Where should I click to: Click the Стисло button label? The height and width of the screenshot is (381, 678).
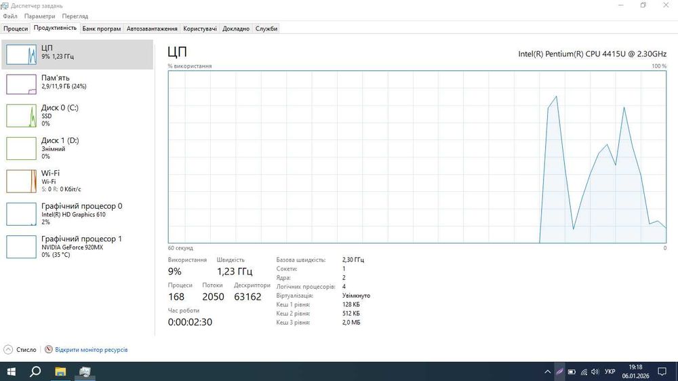(26, 349)
